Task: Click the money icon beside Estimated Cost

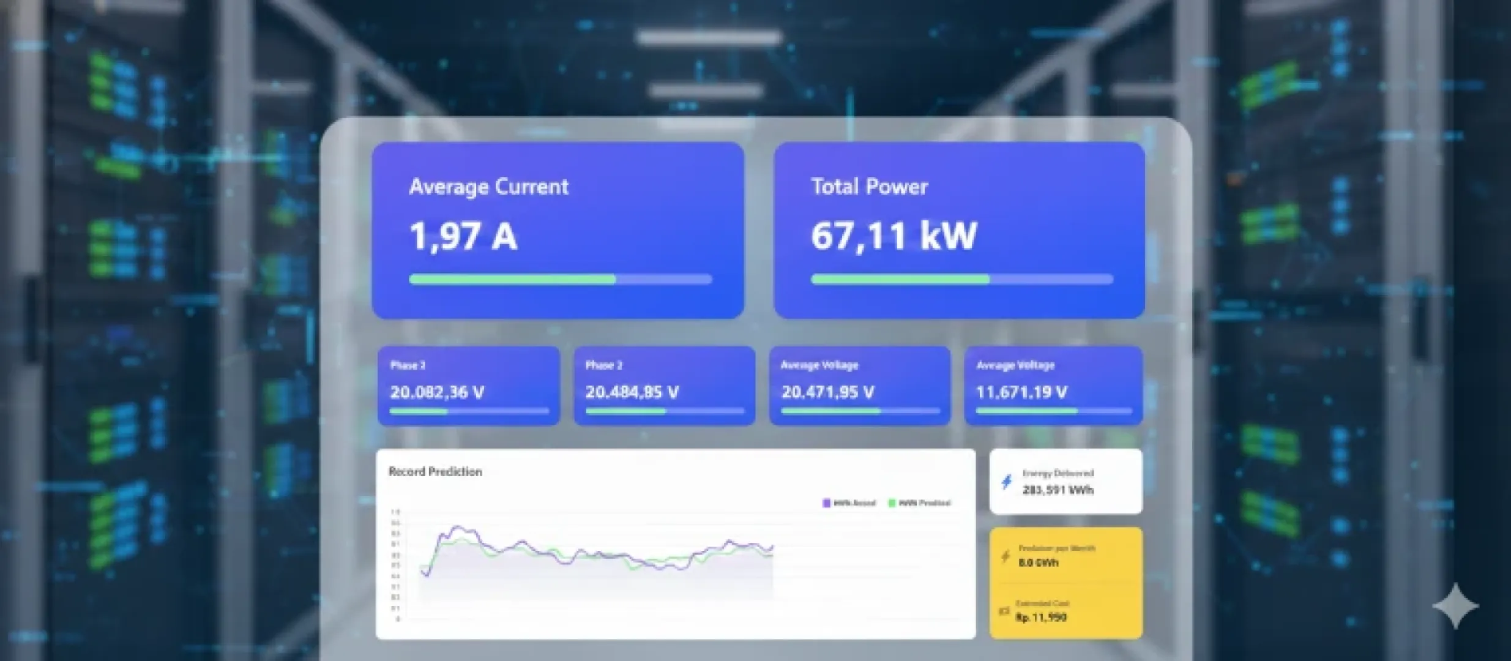Action: coord(1004,611)
